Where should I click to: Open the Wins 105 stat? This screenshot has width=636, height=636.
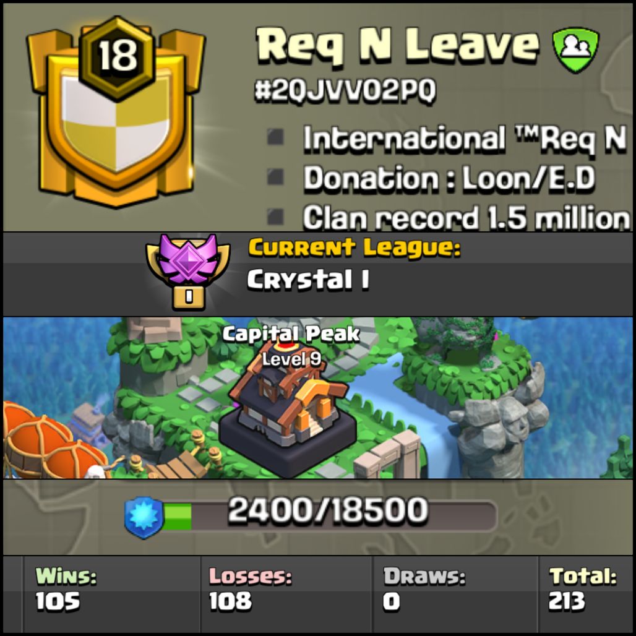point(66,588)
